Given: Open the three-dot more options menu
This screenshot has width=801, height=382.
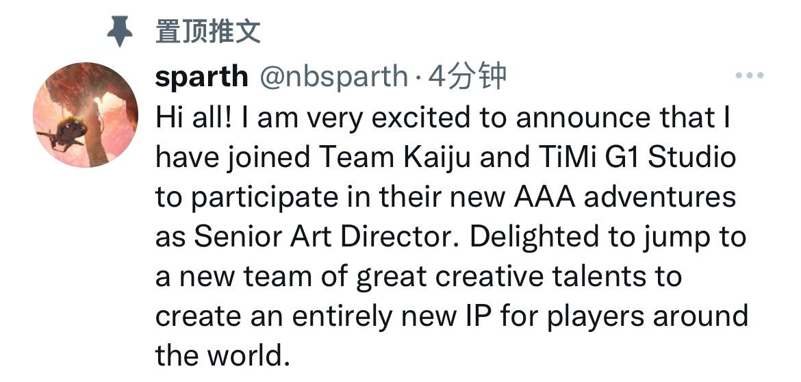Looking at the screenshot, I should (x=749, y=76).
